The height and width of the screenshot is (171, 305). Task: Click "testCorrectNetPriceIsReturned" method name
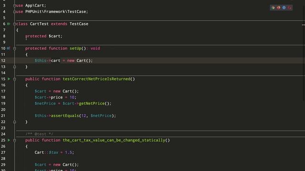(x=96, y=79)
